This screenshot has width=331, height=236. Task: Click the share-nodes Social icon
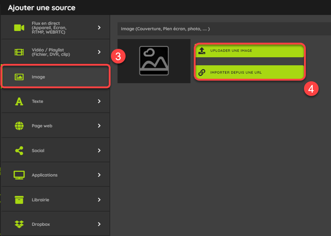pyautogui.click(x=19, y=151)
